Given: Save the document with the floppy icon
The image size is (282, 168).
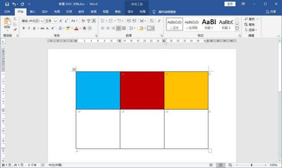Looking at the screenshot, I should (x=7, y=4).
